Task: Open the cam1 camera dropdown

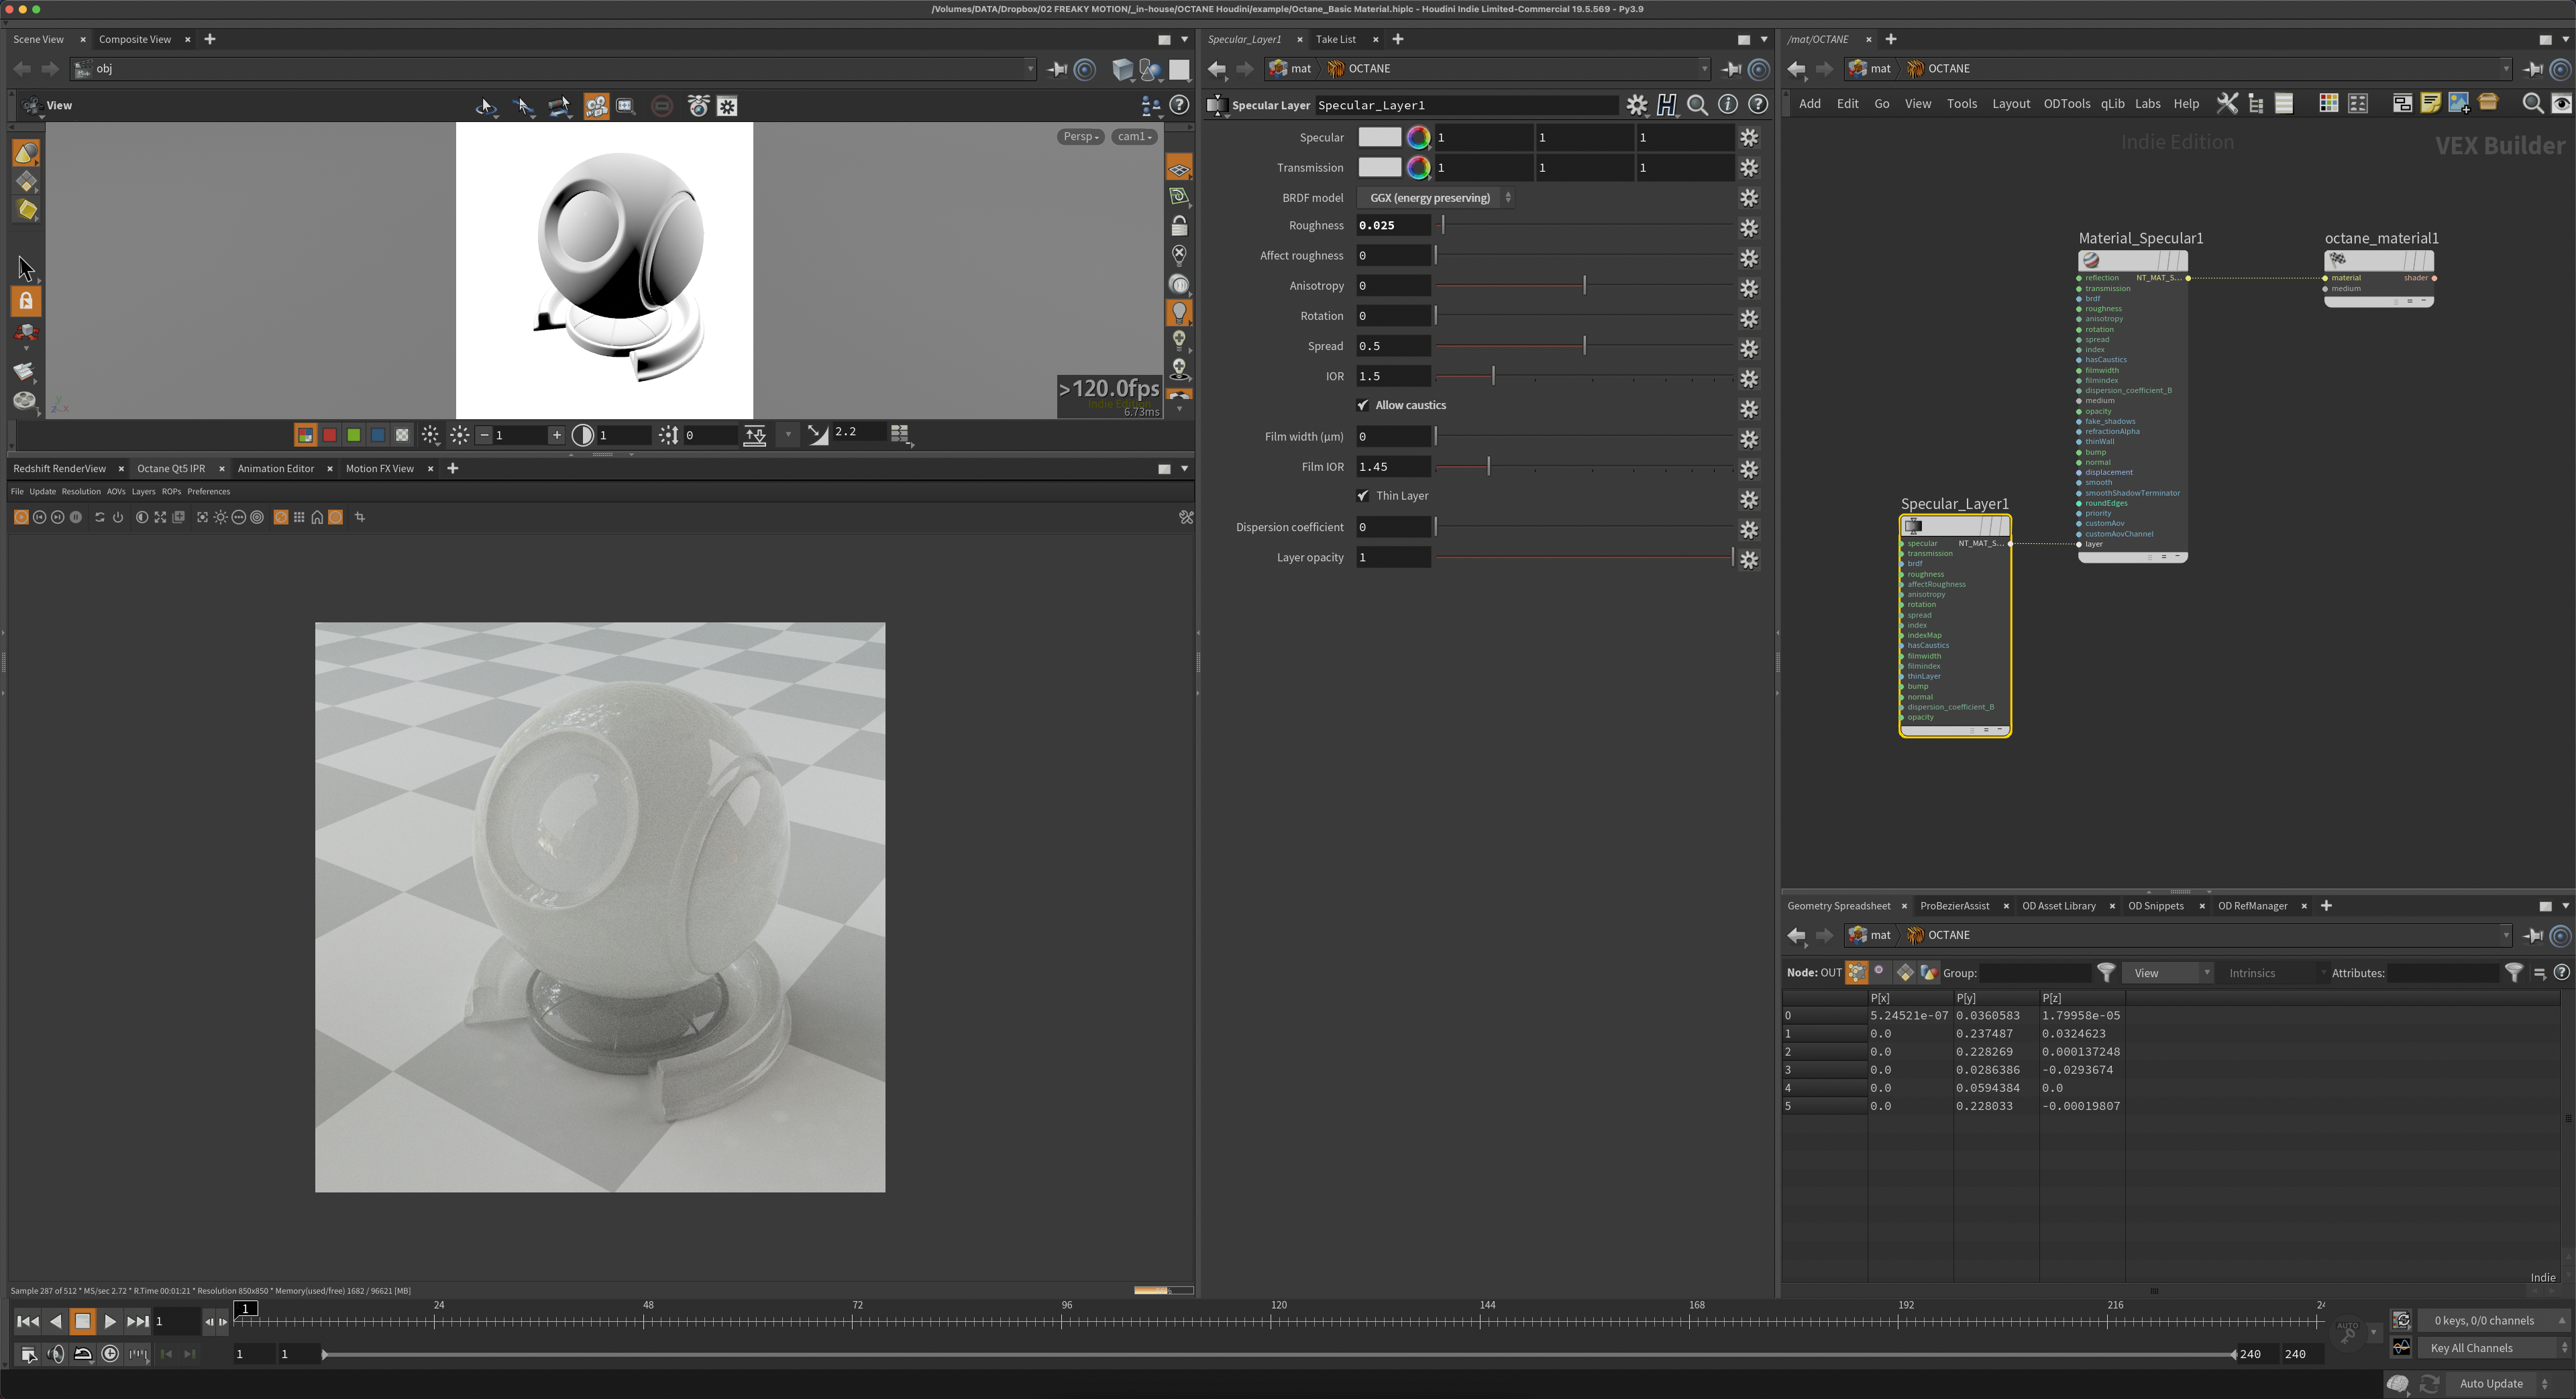Action: [1134, 137]
